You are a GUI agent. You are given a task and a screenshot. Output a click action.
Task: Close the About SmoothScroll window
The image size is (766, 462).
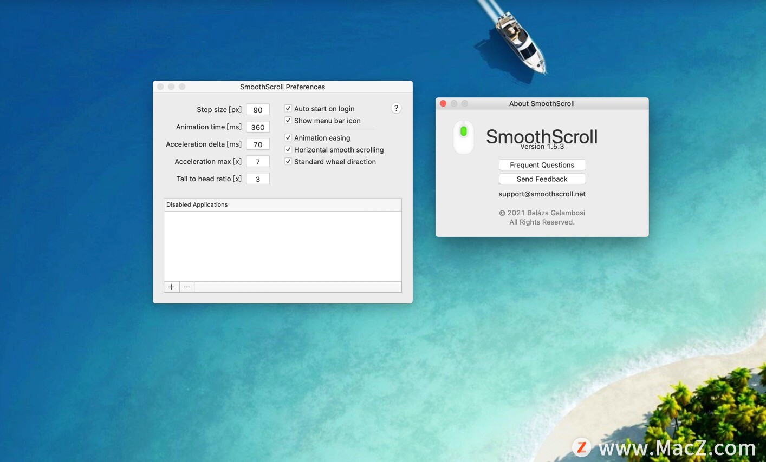443,103
